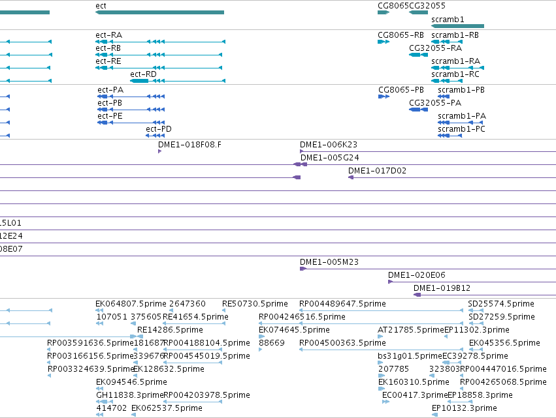
Task: Click the EK128632.5prime EST
Action: [135, 376]
